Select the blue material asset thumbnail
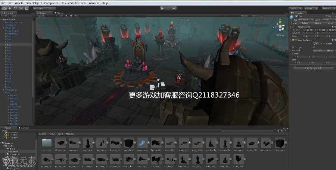Viewport: 336px width, 170px height. (x=143, y=143)
